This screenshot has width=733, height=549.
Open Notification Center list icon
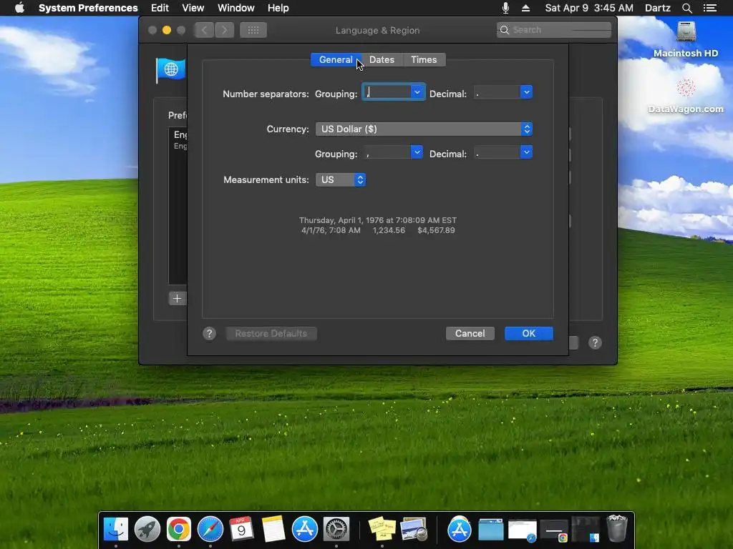point(709,8)
